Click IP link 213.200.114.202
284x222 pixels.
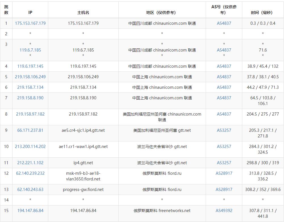[30, 146]
